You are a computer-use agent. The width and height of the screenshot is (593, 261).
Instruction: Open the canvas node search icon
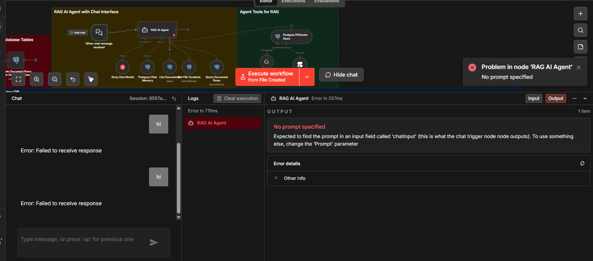[x=581, y=30]
